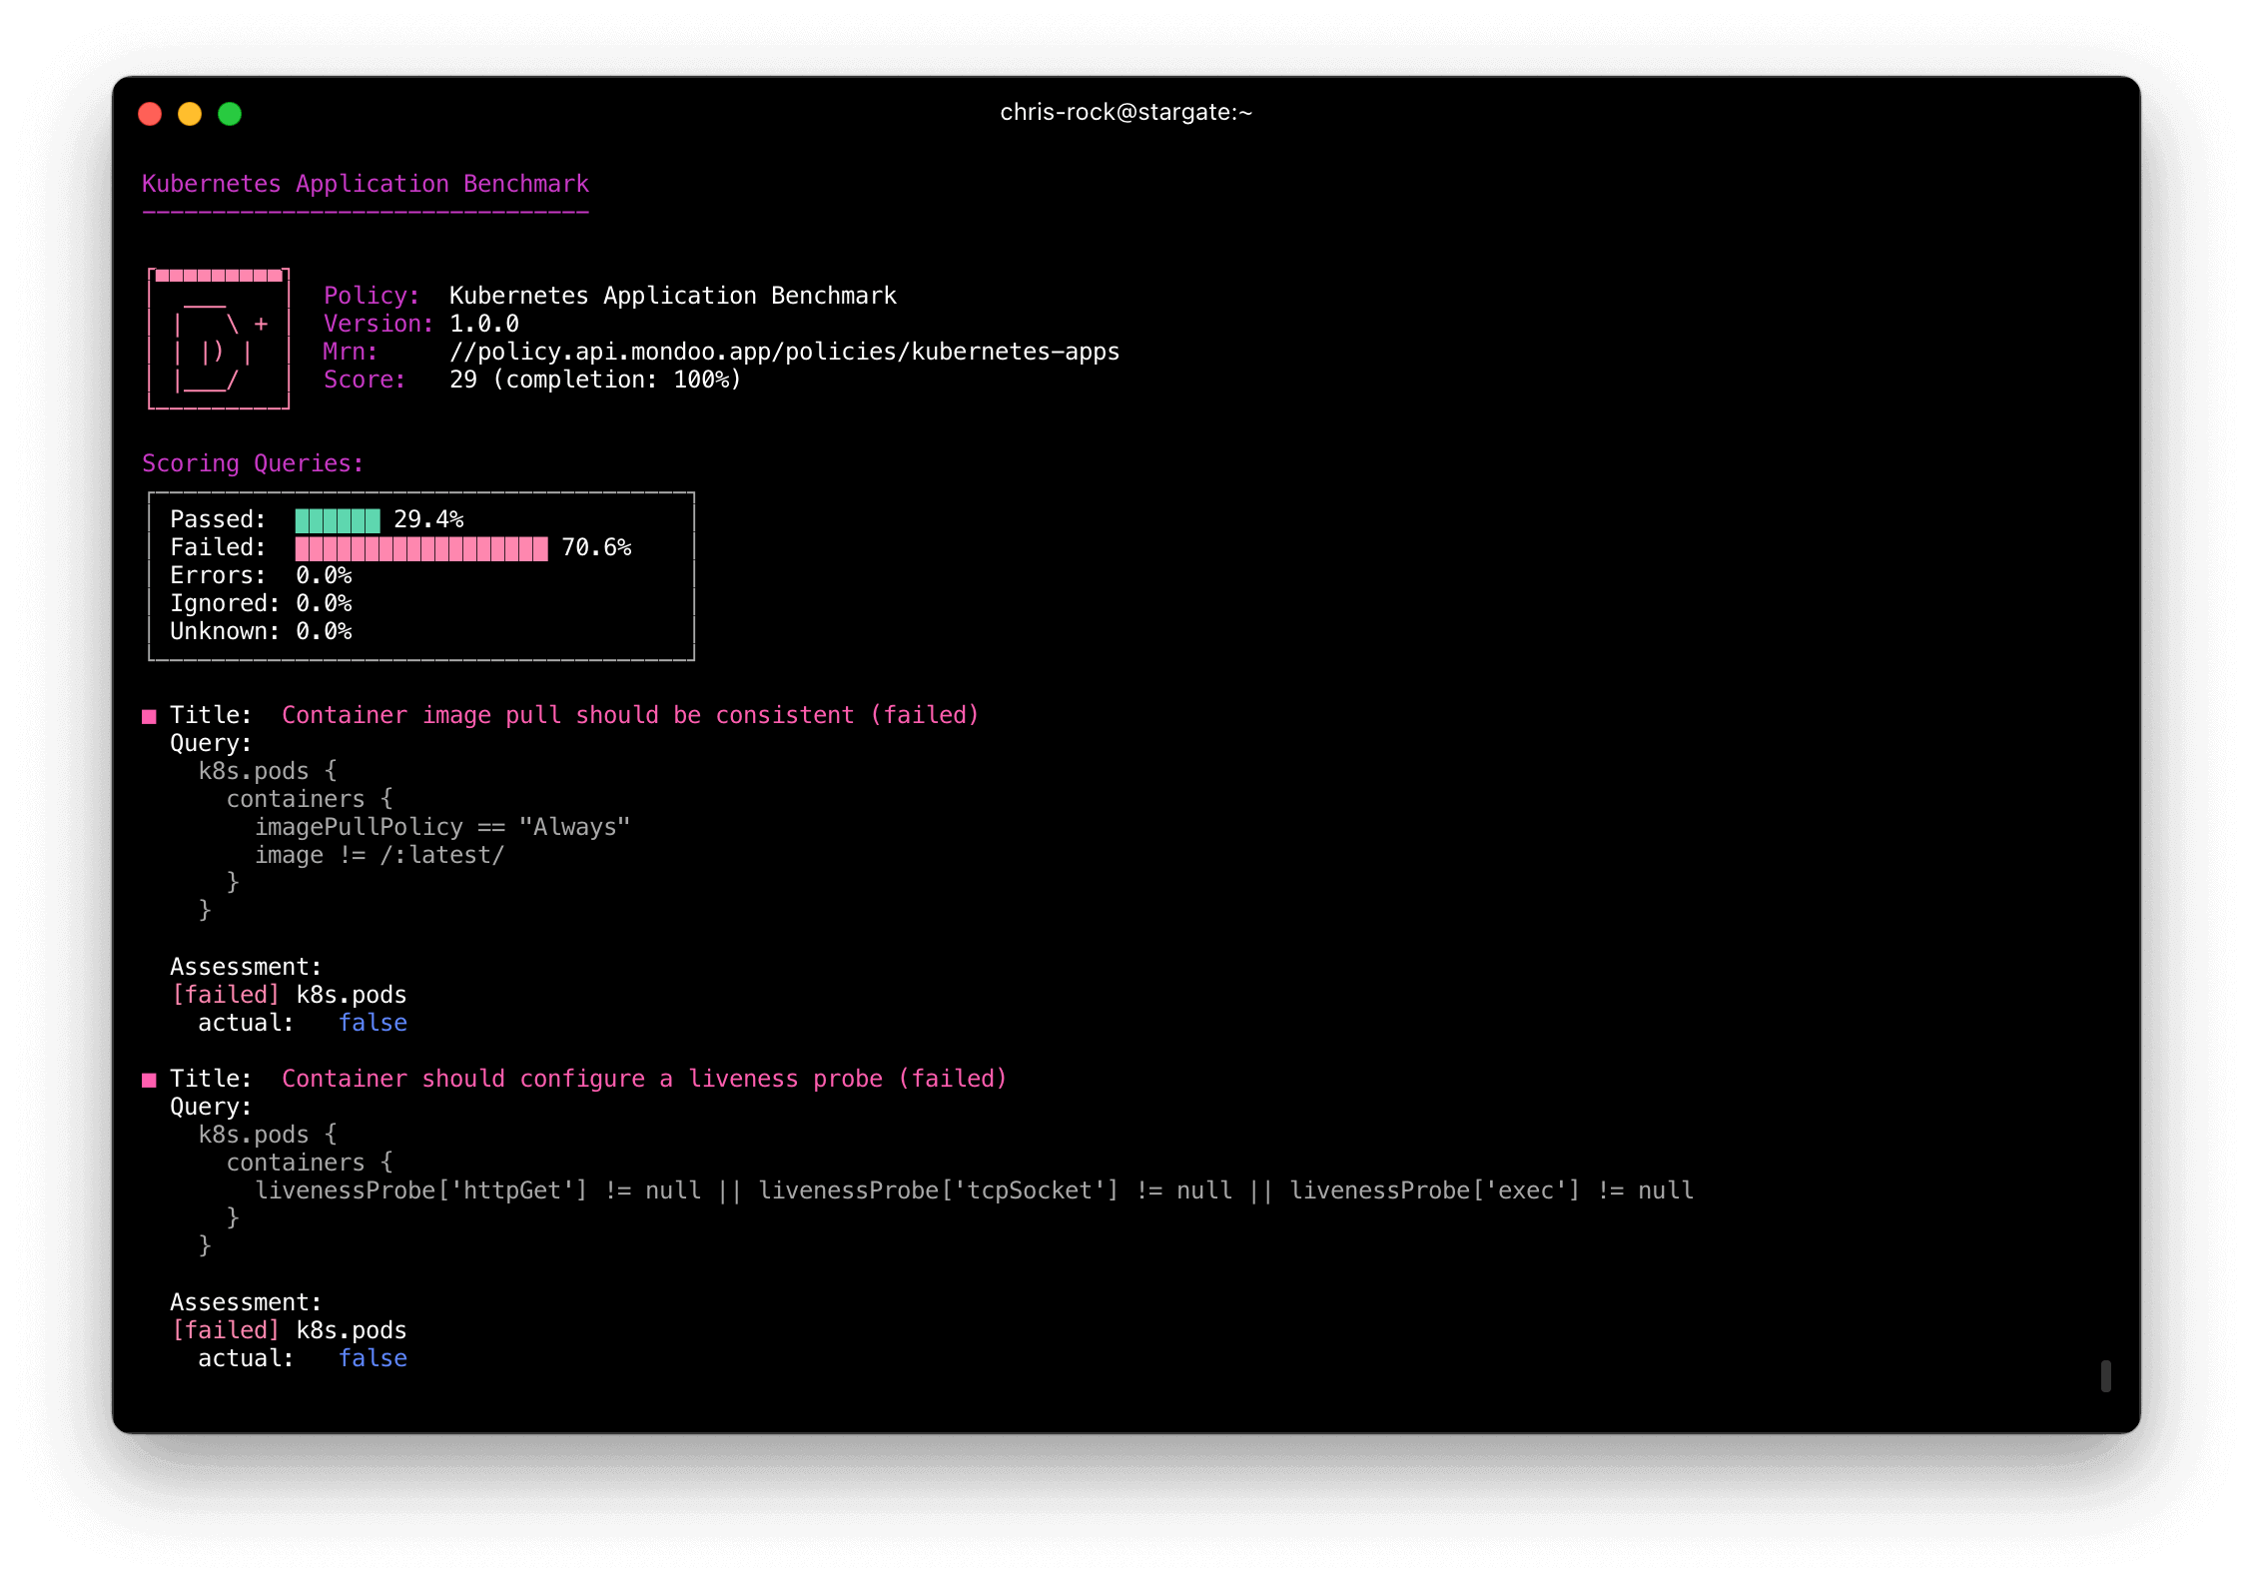Click the red failed square beside liveness probe title

[149, 1078]
